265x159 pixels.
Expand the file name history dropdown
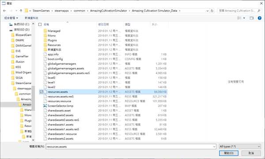tap(214, 147)
